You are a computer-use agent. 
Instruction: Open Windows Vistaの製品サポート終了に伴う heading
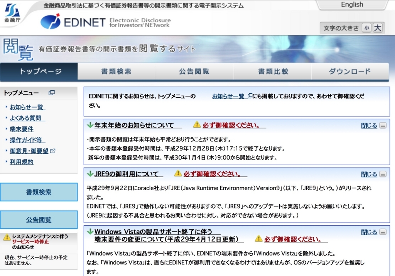[157, 231]
